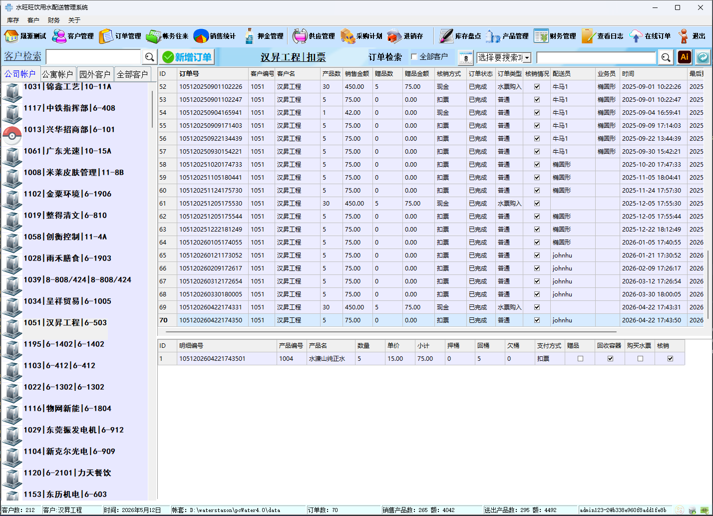Click building icon beside 1117|中铁指挥部|6-408
The height and width of the screenshot is (516, 713).
[x=12, y=113]
